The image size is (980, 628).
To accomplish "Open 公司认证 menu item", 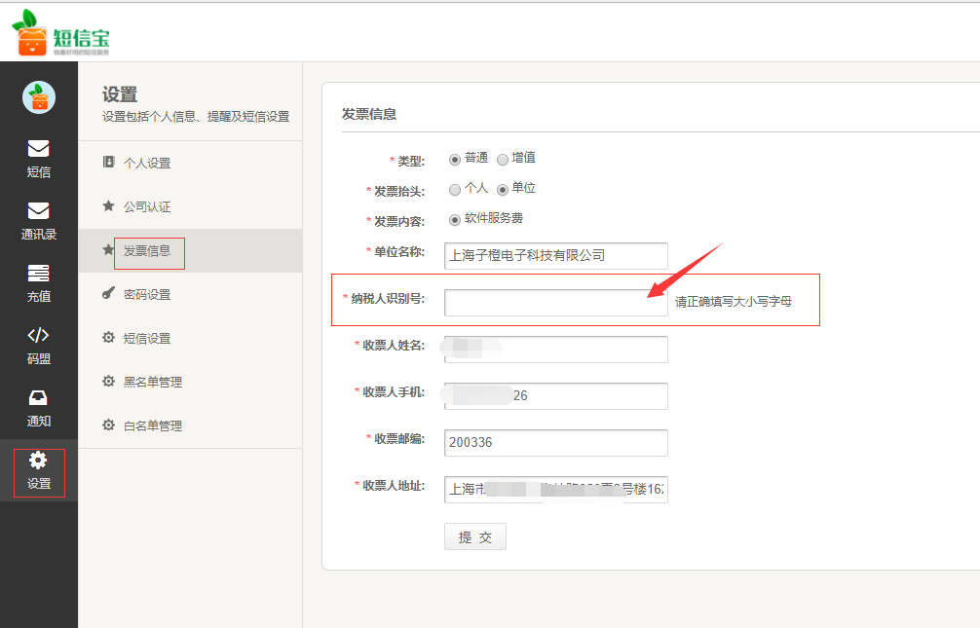I will pos(146,207).
